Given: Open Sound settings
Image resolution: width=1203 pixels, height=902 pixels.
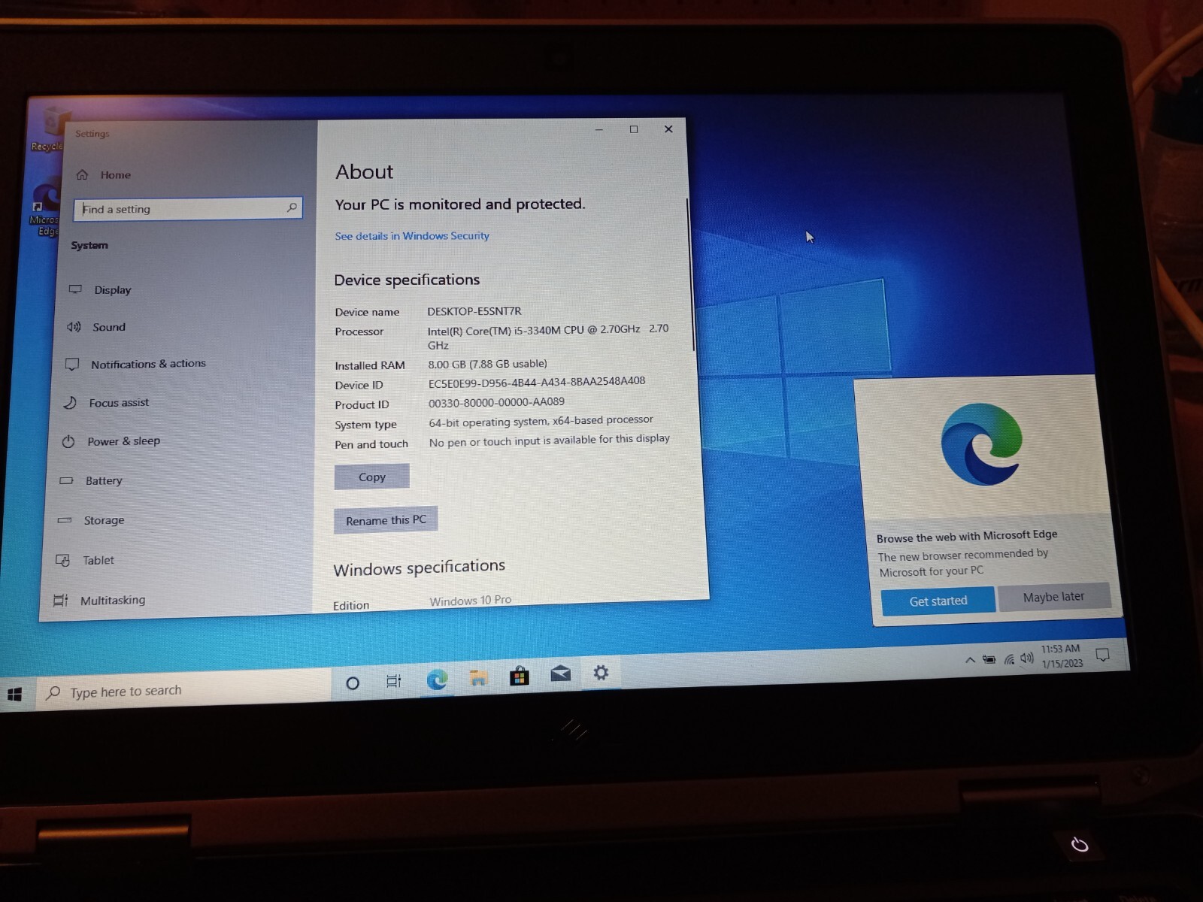Looking at the screenshot, I should click(x=108, y=327).
